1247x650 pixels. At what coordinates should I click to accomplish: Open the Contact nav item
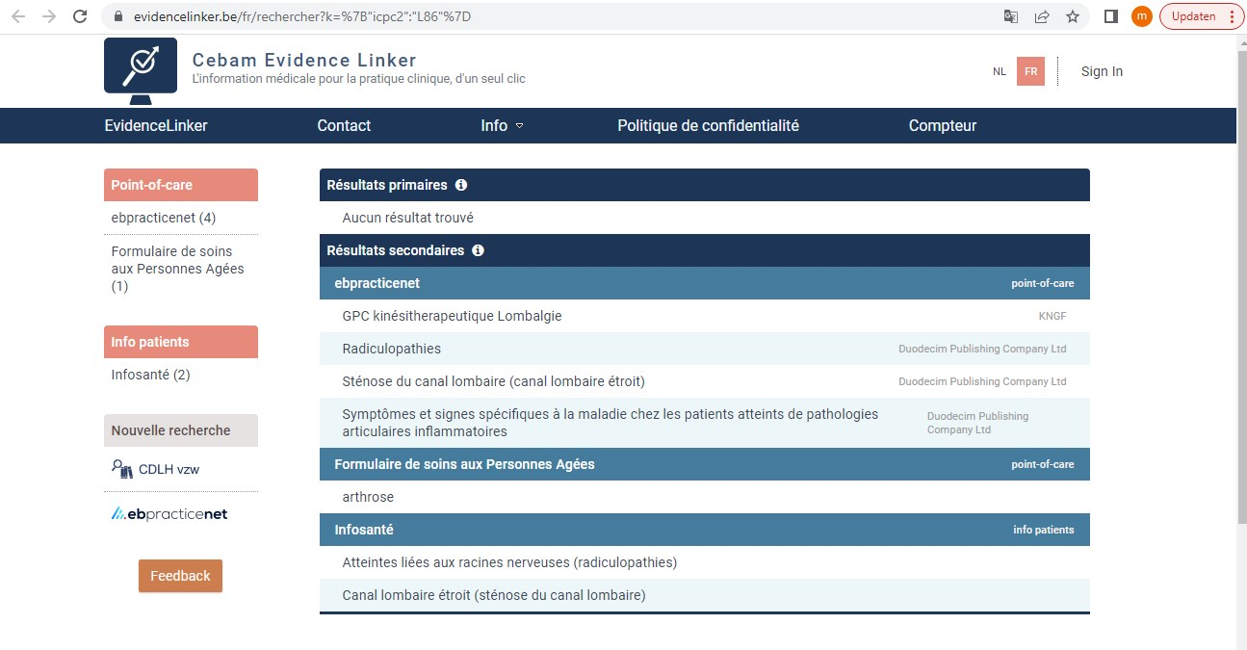344,125
